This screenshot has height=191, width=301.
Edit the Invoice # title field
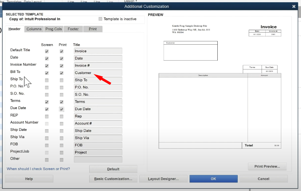click(x=98, y=65)
